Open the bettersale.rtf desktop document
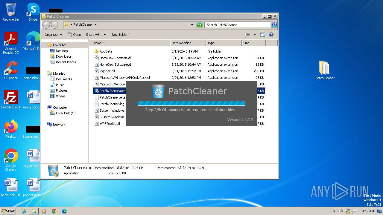The image size is (383, 215). click(x=11, y=188)
